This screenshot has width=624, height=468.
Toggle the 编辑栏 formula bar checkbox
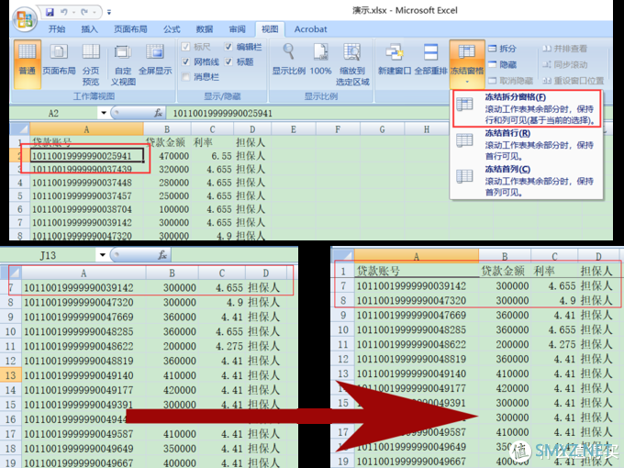coord(228,47)
